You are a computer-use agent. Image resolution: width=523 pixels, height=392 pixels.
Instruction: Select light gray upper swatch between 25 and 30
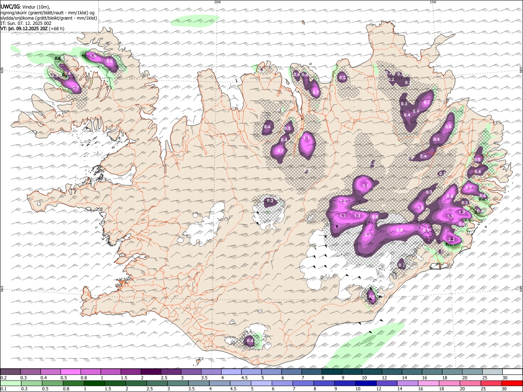(x=493, y=372)
